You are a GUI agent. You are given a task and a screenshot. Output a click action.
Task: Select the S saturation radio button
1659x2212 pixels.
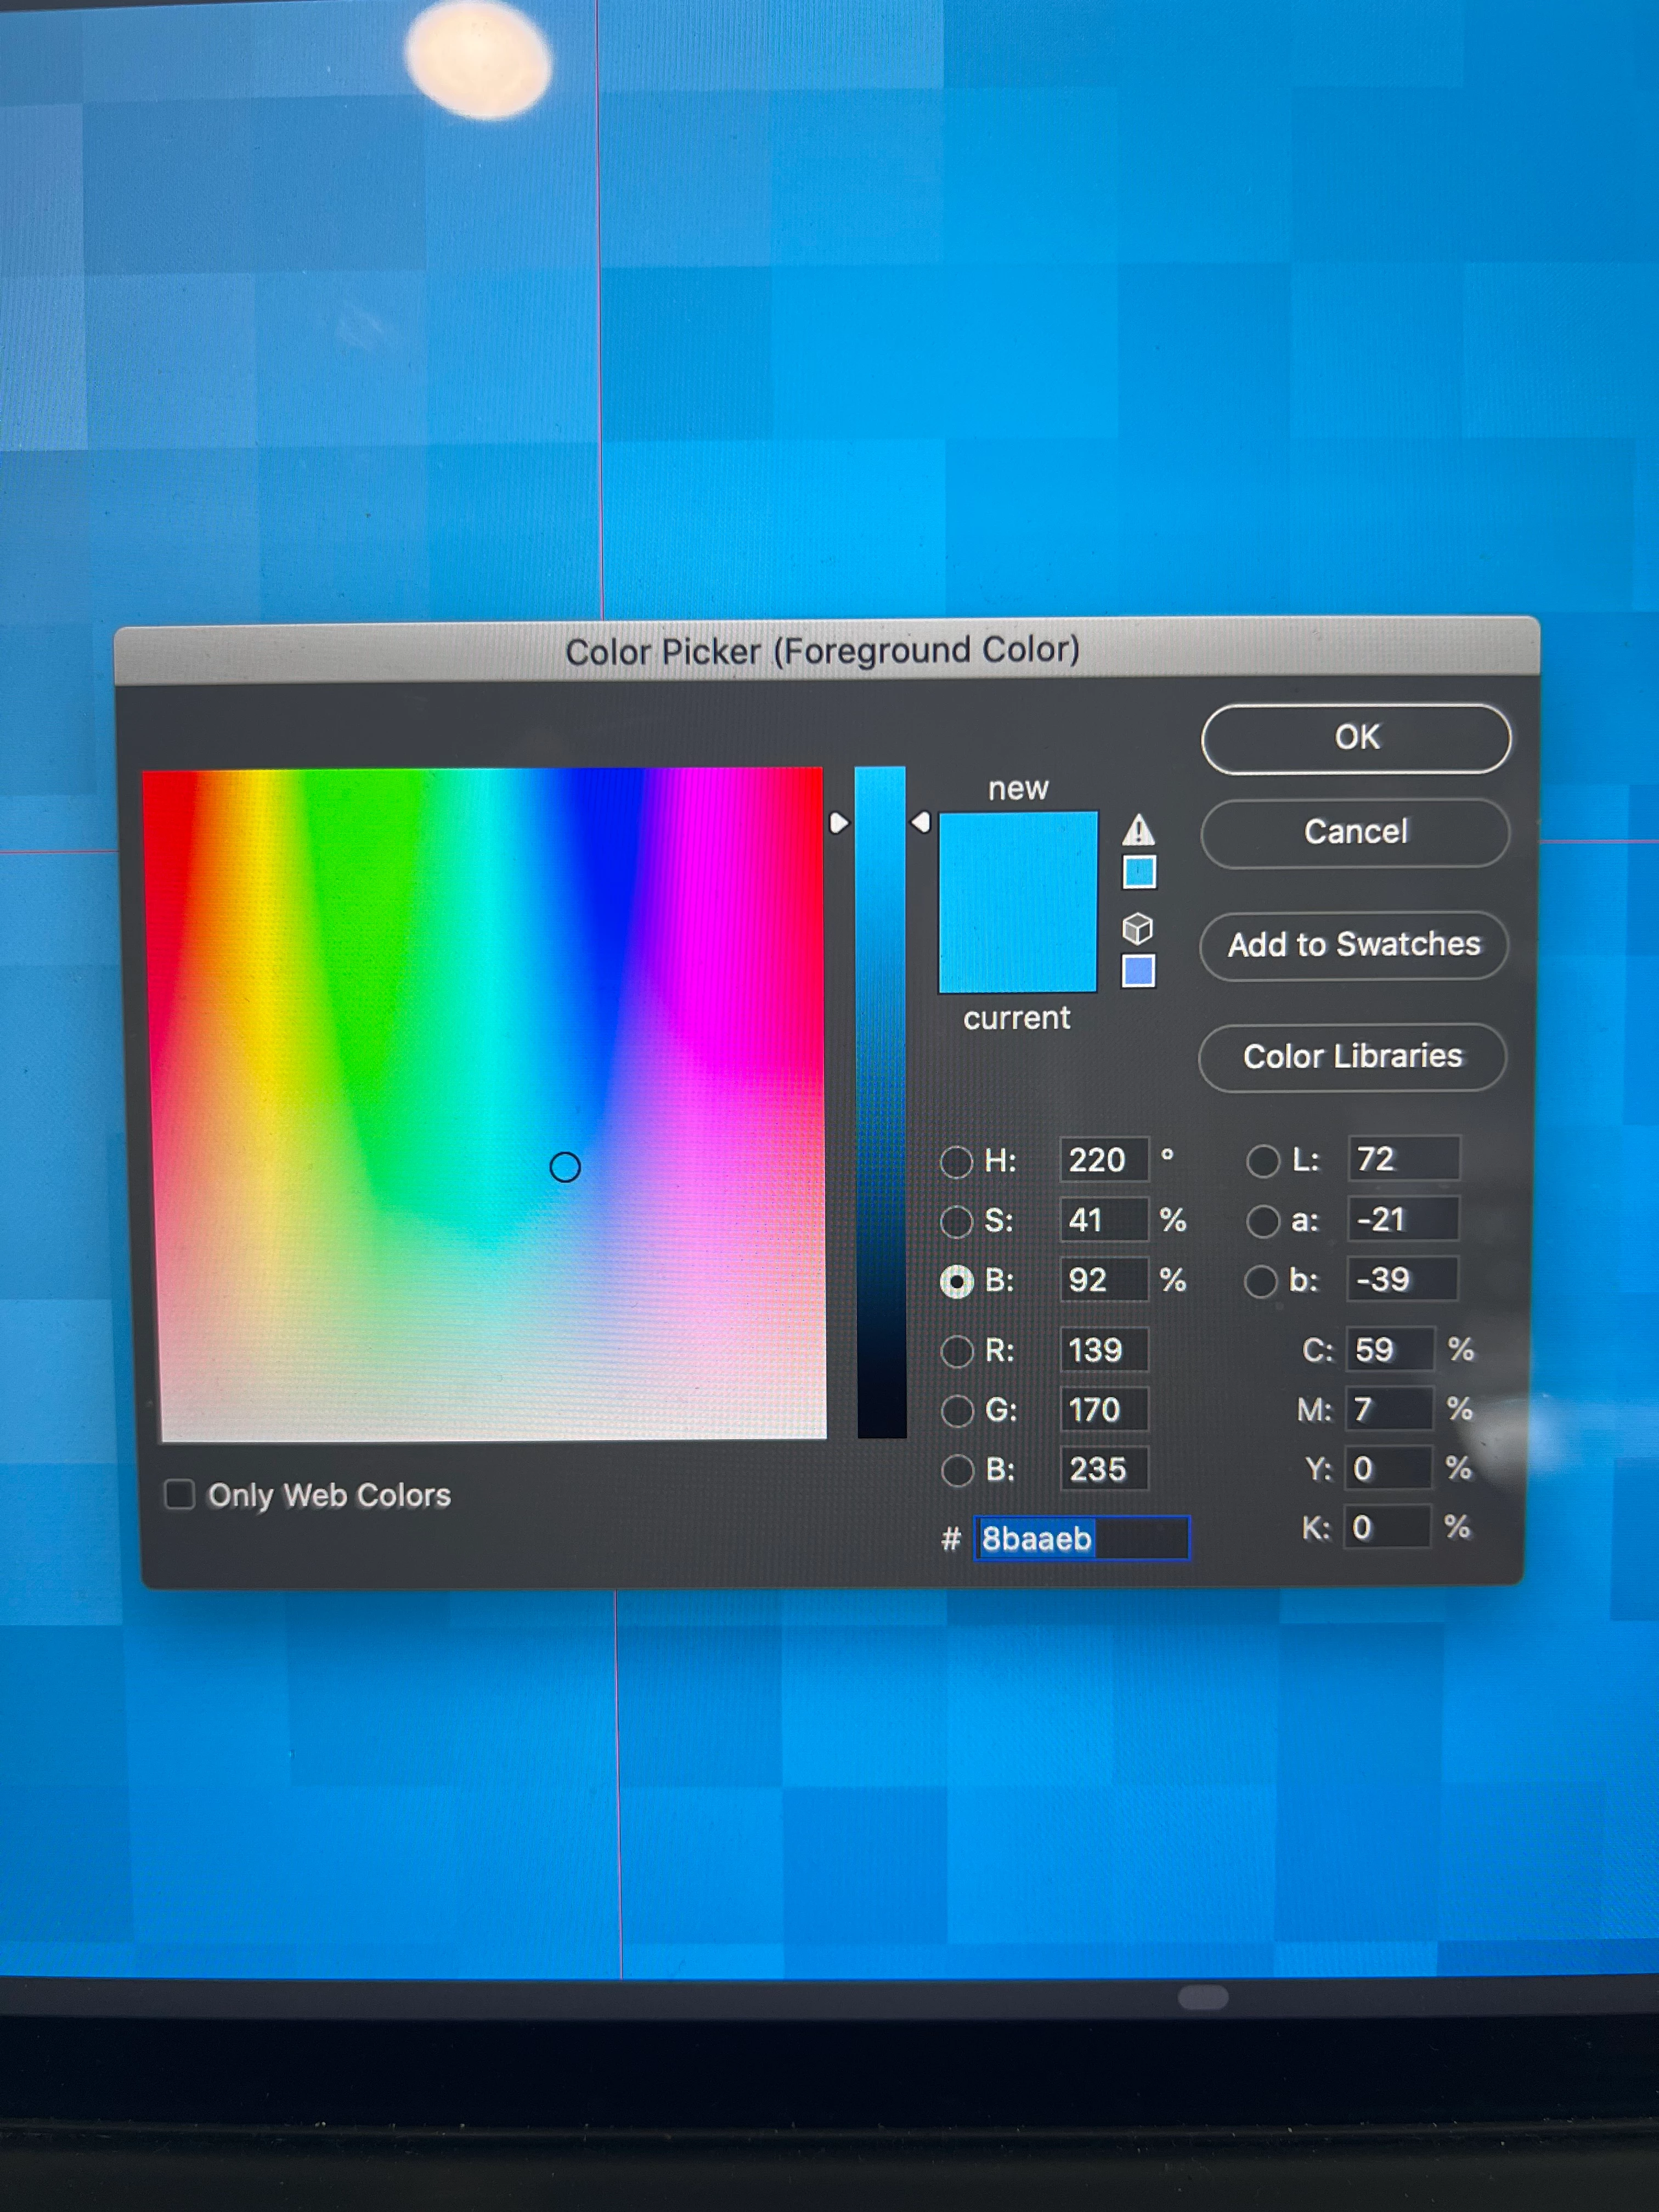[x=957, y=1221]
